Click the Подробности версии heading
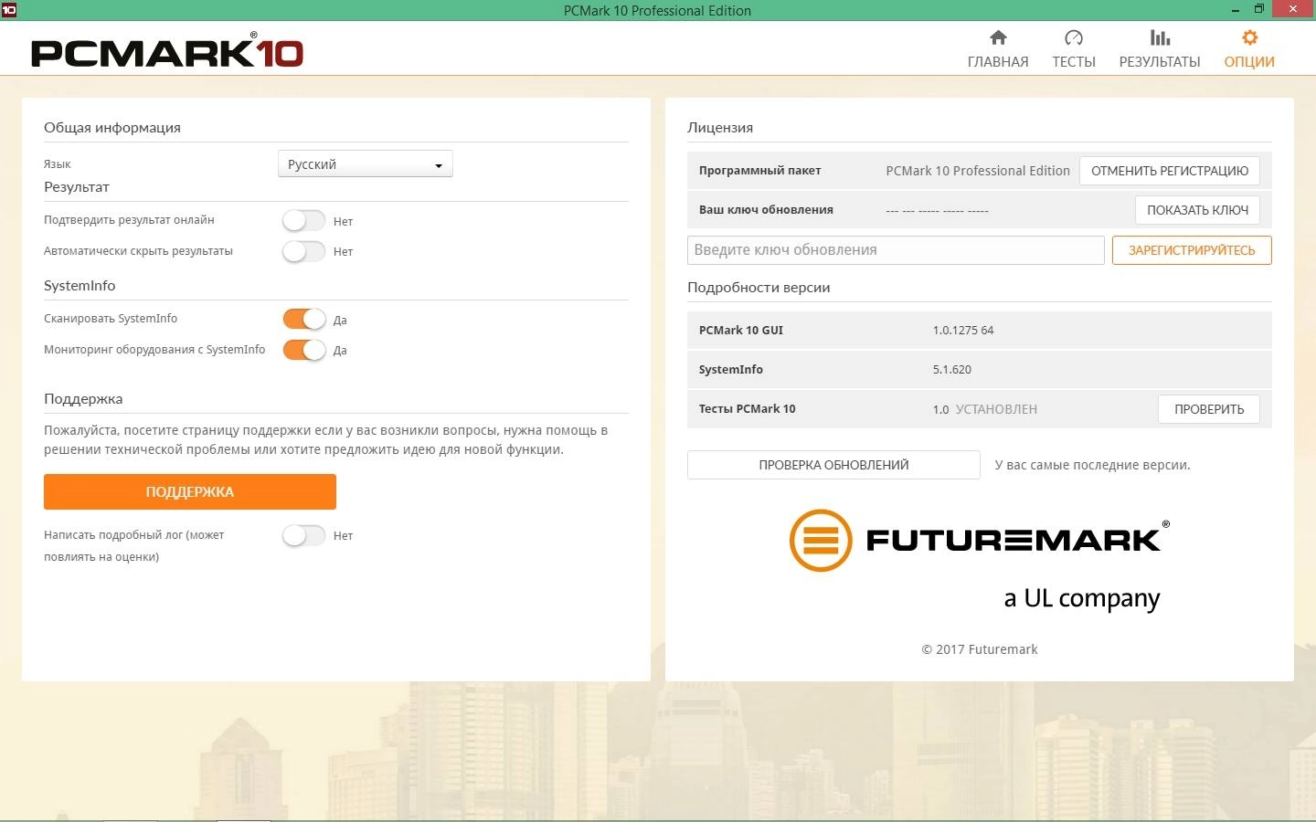Viewport: 1316px width, 822px height. pos(759,287)
